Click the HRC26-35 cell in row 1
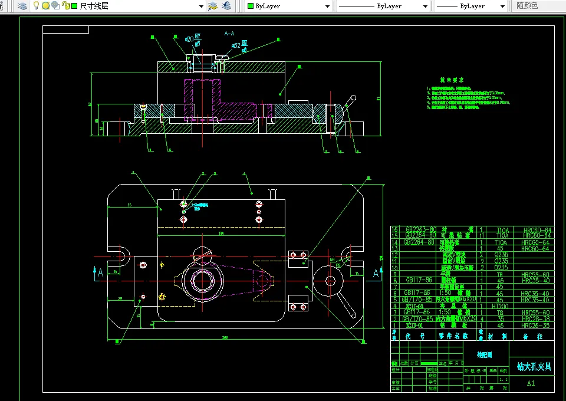Viewport: 566px width, 401px height. coord(535,325)
